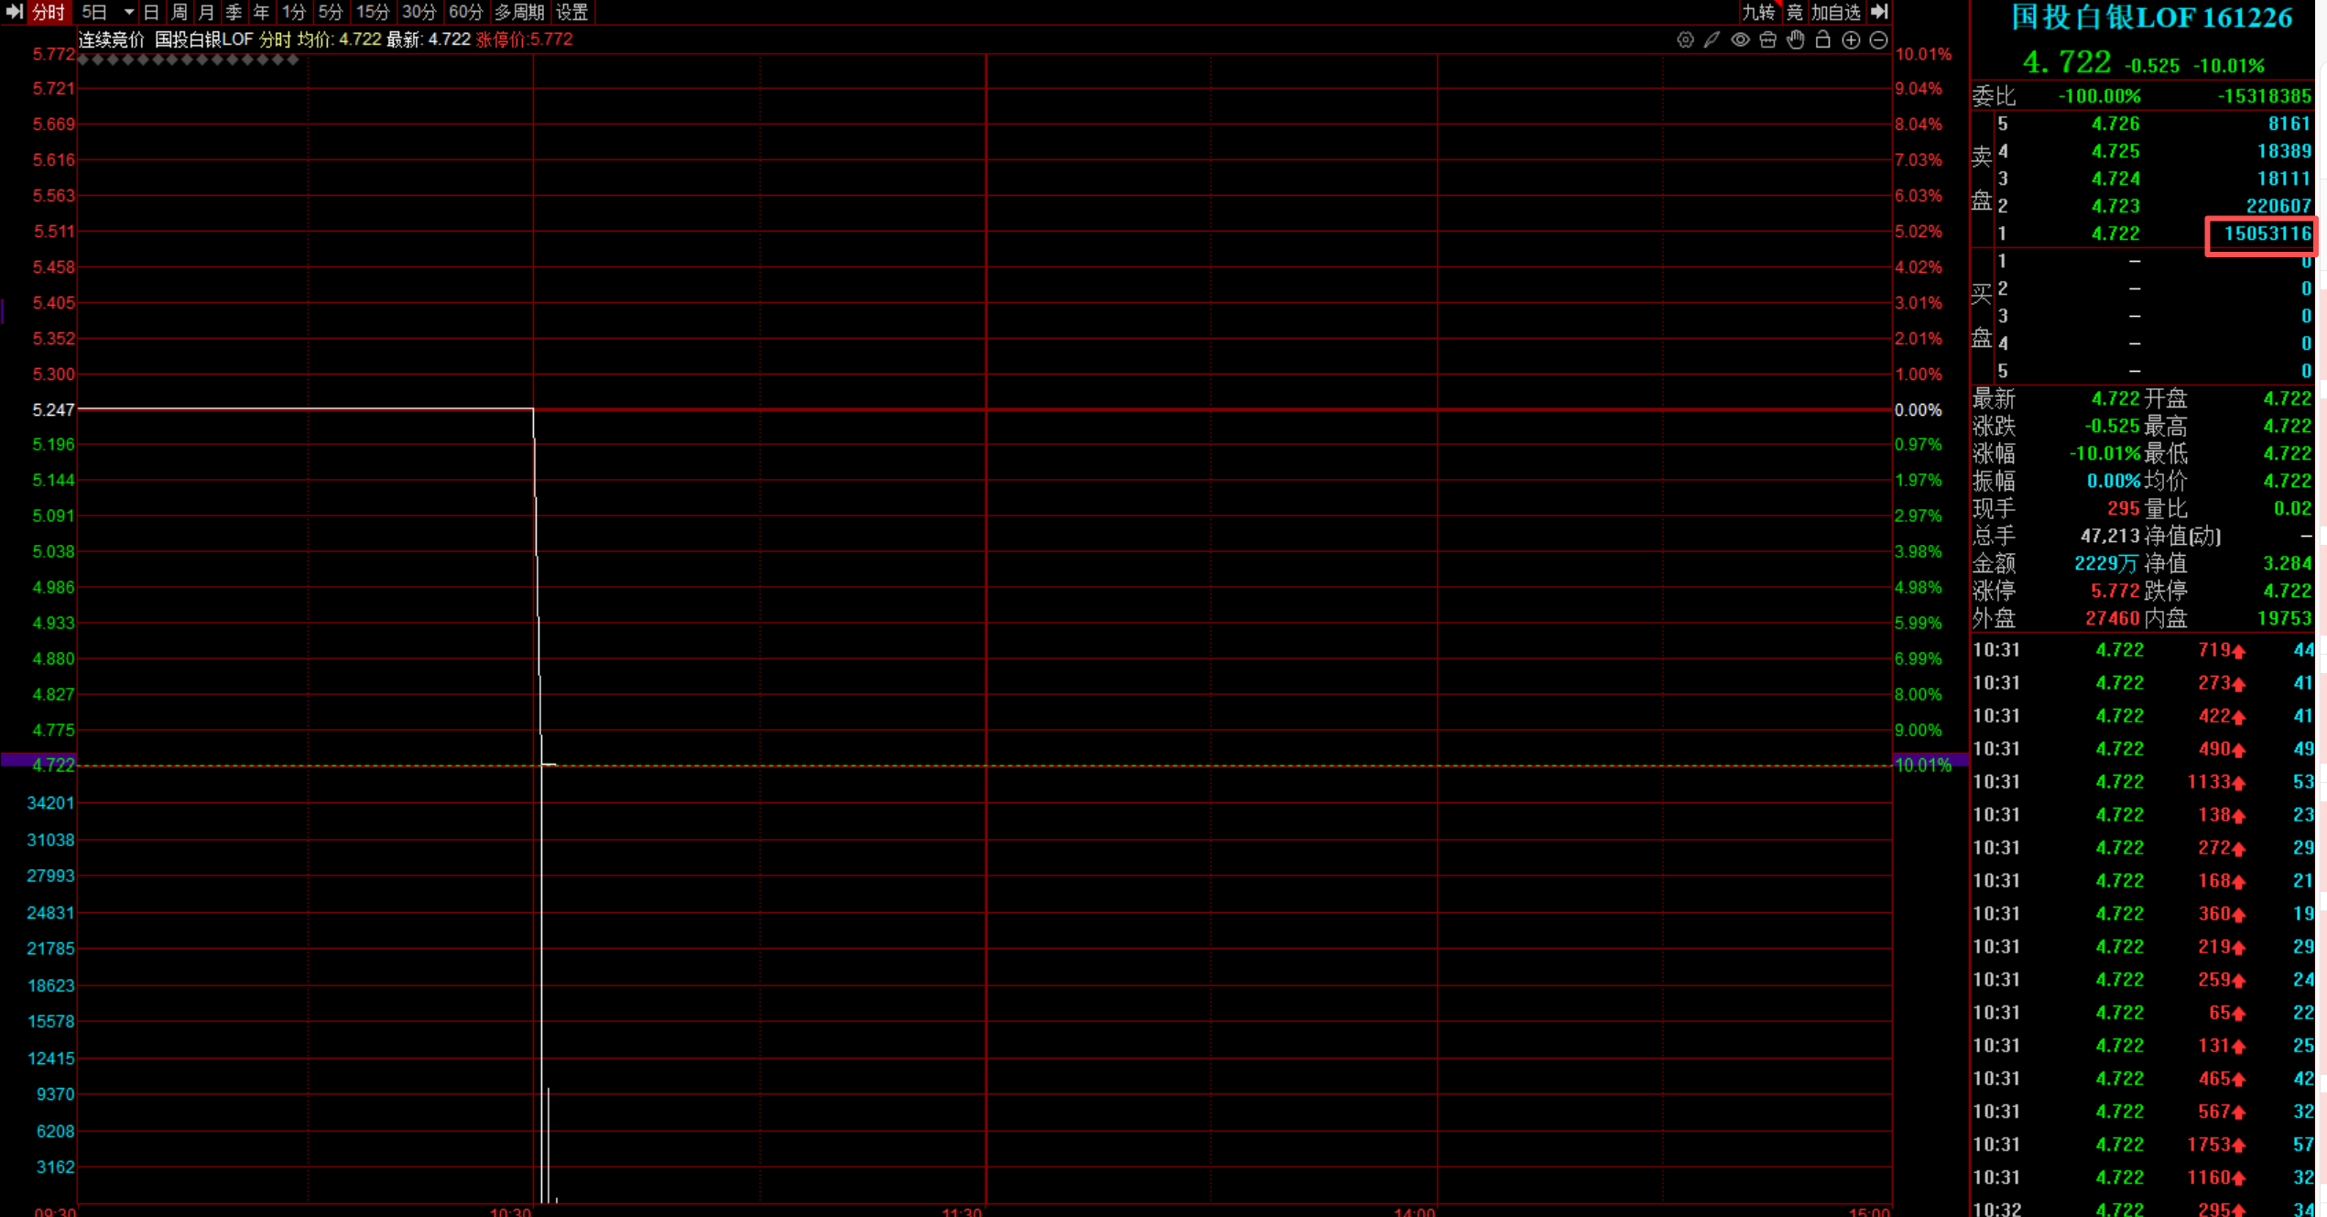The height and width of the screenshot is (1217, 2327).
Task: Toggle the eye visibility icon
Action: (x=1740, y=40)
